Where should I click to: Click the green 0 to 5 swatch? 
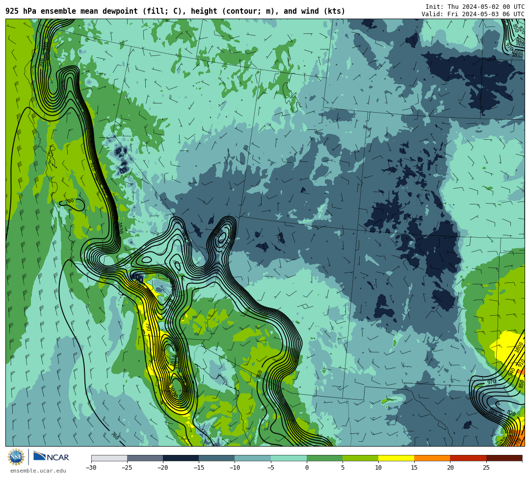click(x=324, y=458)
